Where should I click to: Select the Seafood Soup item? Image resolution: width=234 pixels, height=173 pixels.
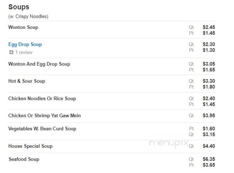pos(24,159)
